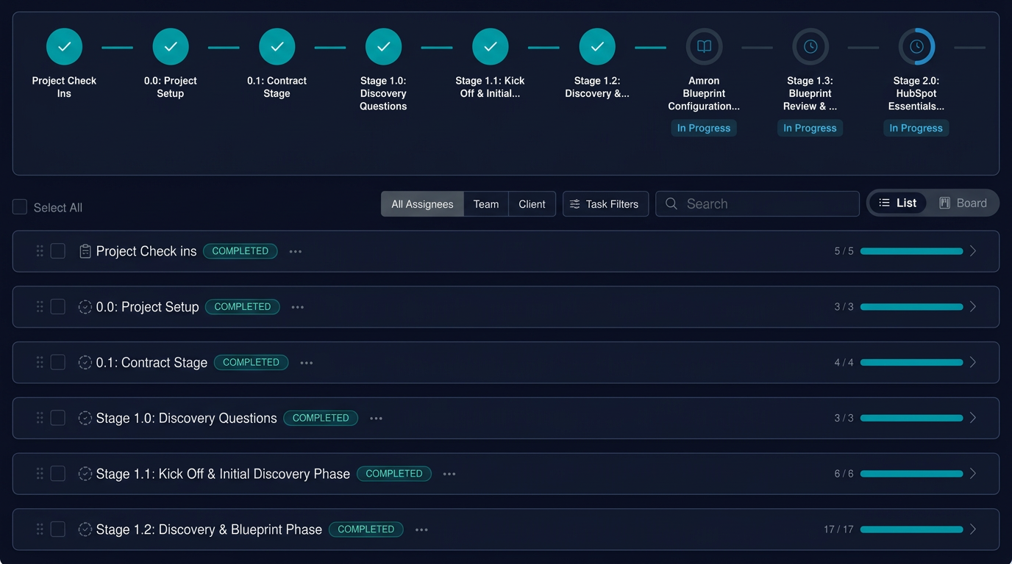
Task: Click drag handle of 0.0: Project Setup row
Action: click(x=40, y=307)
